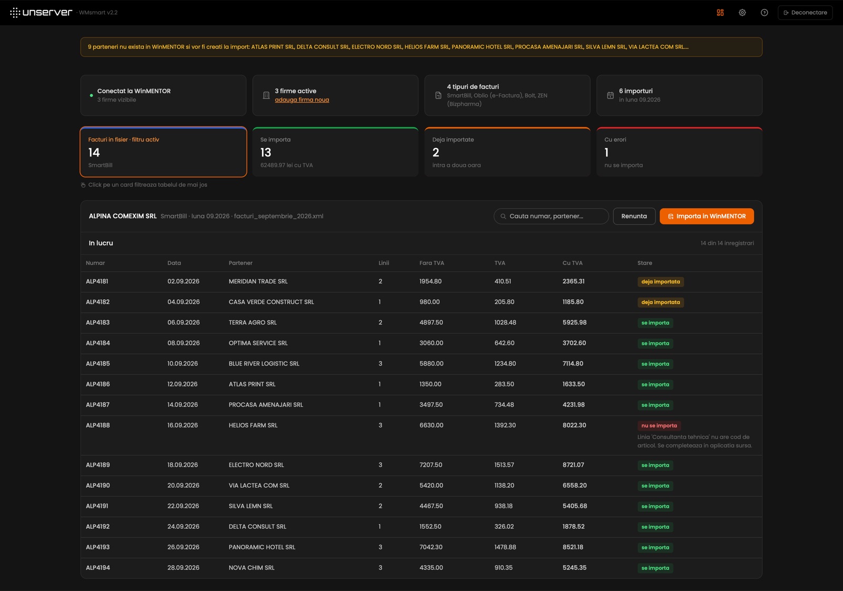Filter by the Facturi in fisier card
The width and height of the screenshot is (843, 591).
pos(163,152)
